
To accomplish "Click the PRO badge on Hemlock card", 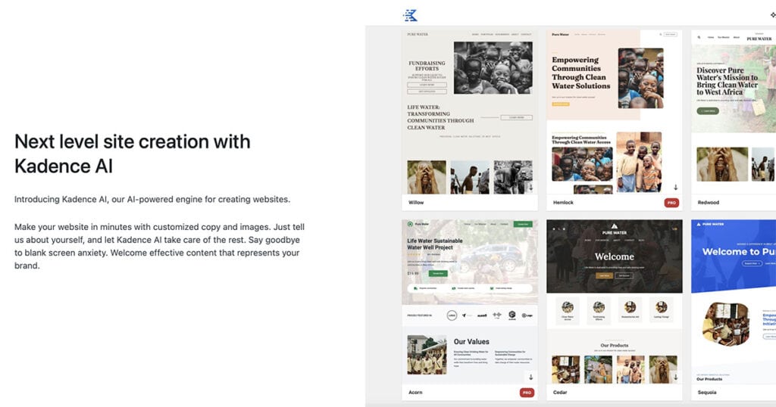I will click(x=671, y=203).
